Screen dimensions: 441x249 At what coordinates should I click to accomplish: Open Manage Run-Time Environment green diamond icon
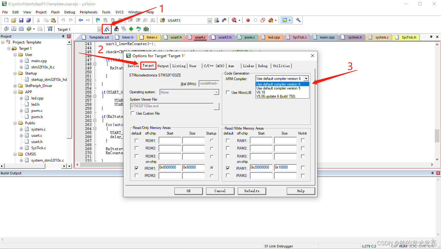coord(131,29)
